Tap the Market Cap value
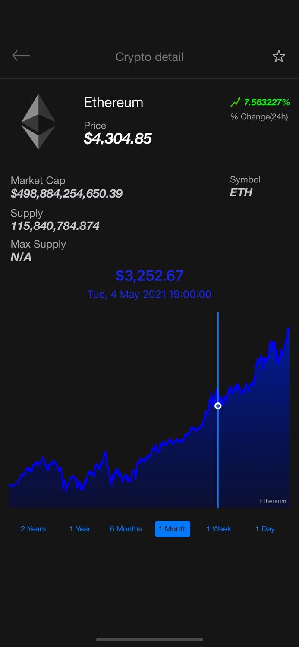 (x=66, y=194)
